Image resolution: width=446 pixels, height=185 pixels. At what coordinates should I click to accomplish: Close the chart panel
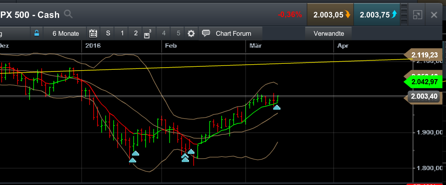point(434,15)
